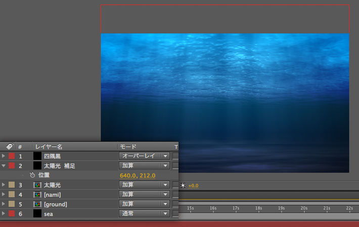Click the black solid icon of 四隅黒 layer
Viewport: 359px width, 227px height.
click(37, 156)
